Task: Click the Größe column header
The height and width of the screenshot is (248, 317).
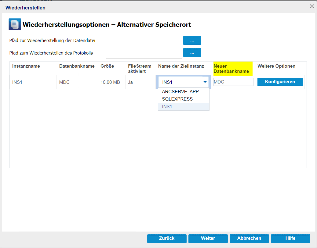Action: [107, 66]
